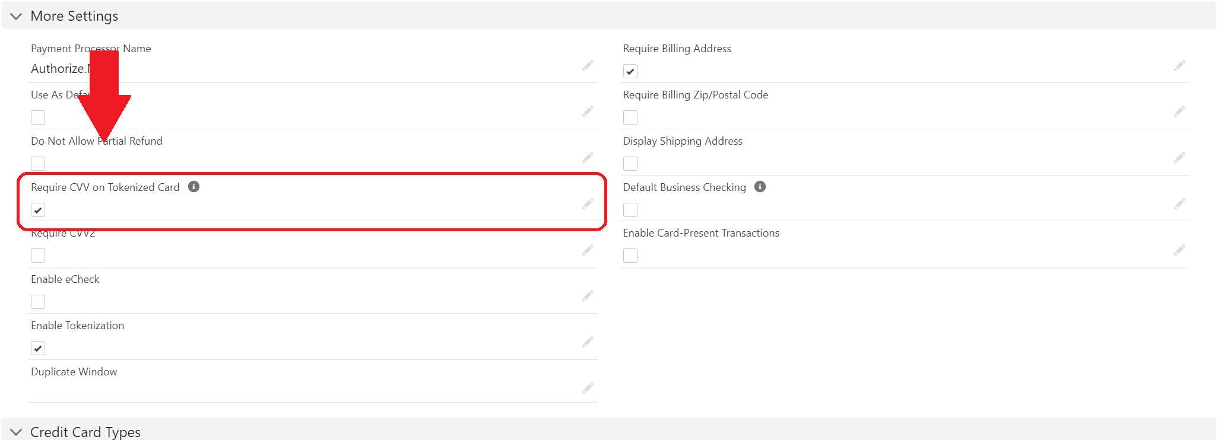The image size is (1218, 440).
Task: Show info tooltip for Default Business Checking
Action: point(760,187)
